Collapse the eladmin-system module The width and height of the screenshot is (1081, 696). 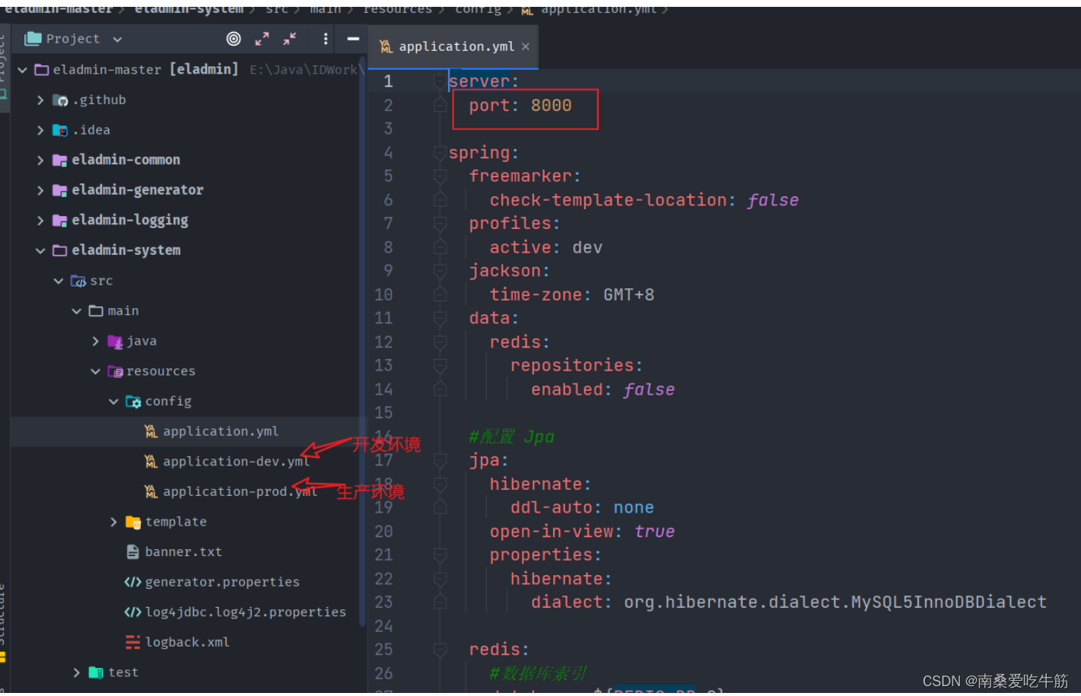click(x=40, y=251)
